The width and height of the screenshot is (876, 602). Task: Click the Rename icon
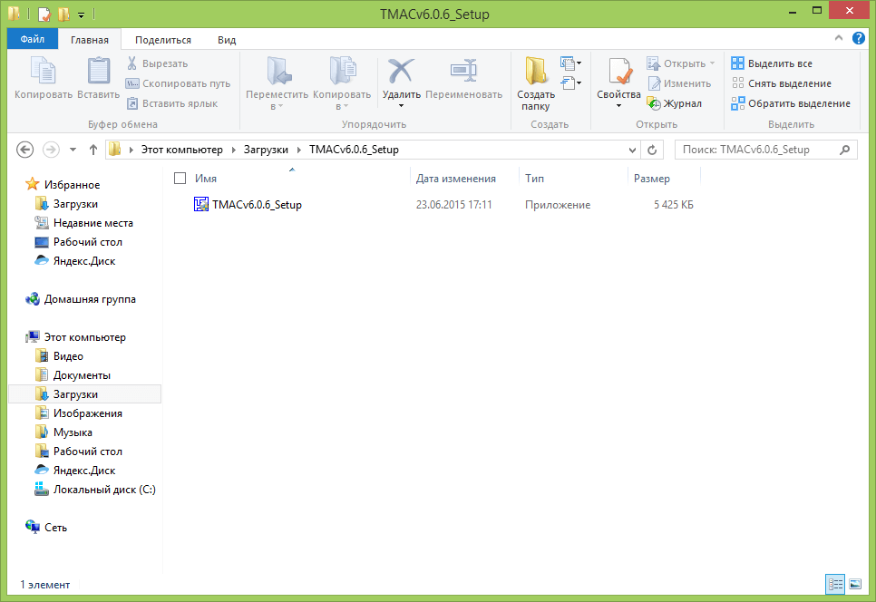463,71
